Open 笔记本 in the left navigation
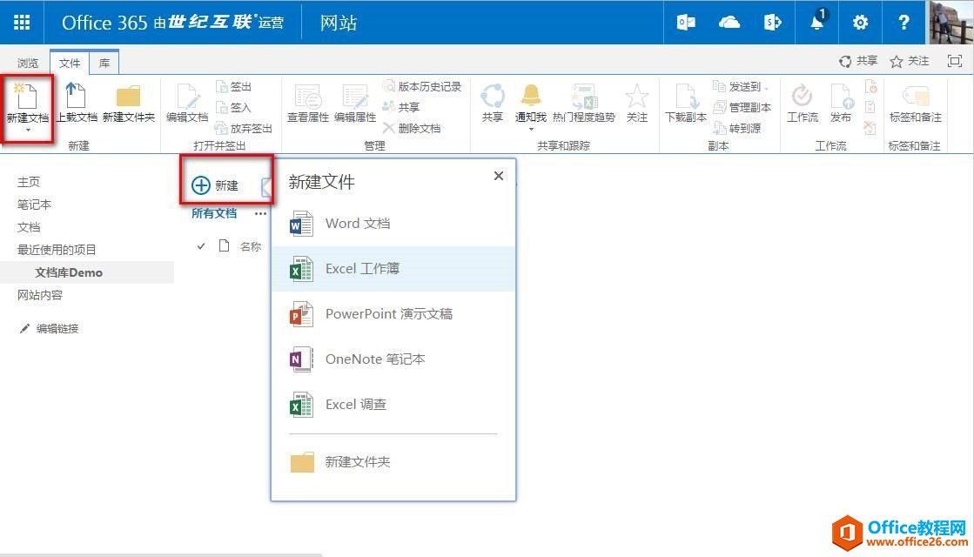The height and width of the screenshot is (557, 974). click(34, 205)
